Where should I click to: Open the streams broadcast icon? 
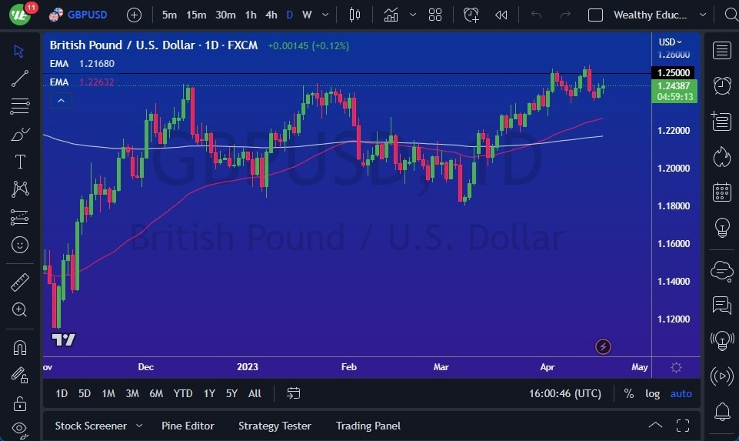721,376
